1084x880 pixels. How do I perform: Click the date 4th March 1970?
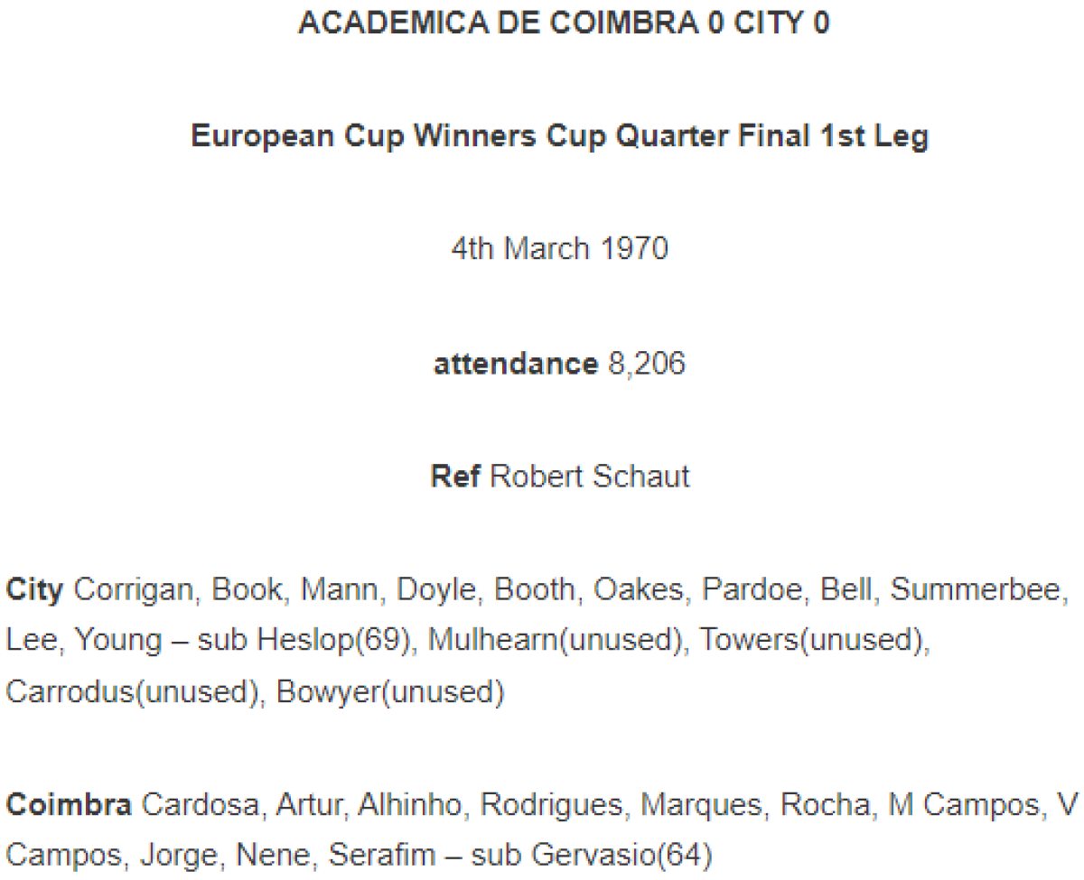pos(559,248)
